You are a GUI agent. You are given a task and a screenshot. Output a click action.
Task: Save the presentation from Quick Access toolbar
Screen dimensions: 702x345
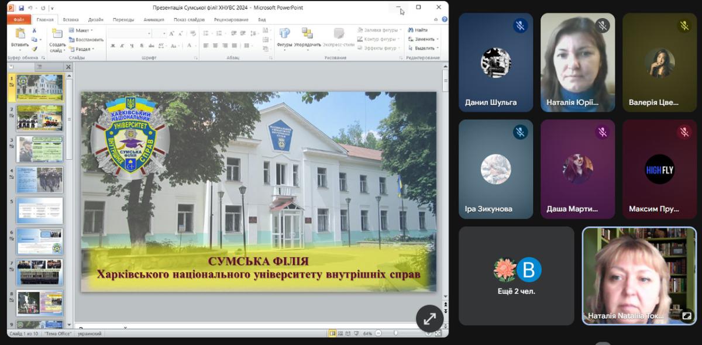tap(22, 8)
